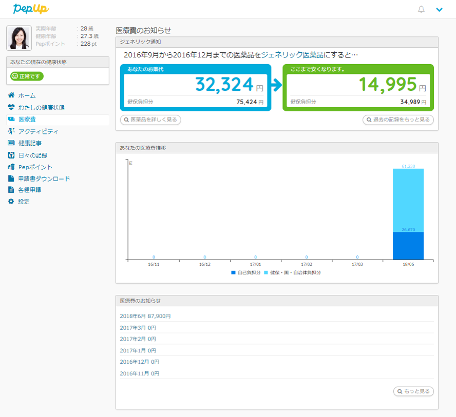The width and height of the screenshot is (456, 417).
Task: Go to 申請書ダウンロード menu item
Action: [x=44, y=178]
